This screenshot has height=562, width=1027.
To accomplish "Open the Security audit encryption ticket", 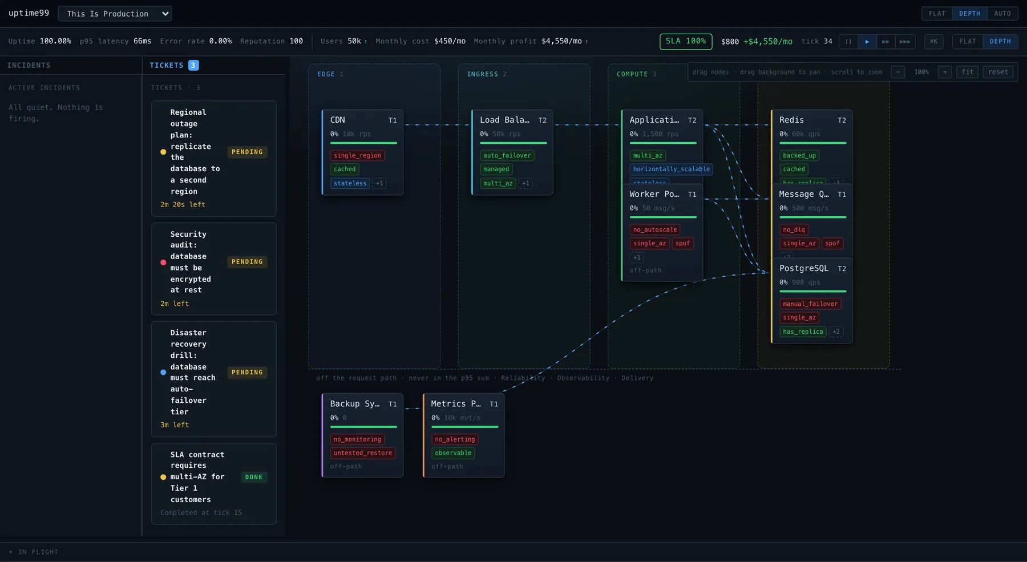I will tap(214, 269).
